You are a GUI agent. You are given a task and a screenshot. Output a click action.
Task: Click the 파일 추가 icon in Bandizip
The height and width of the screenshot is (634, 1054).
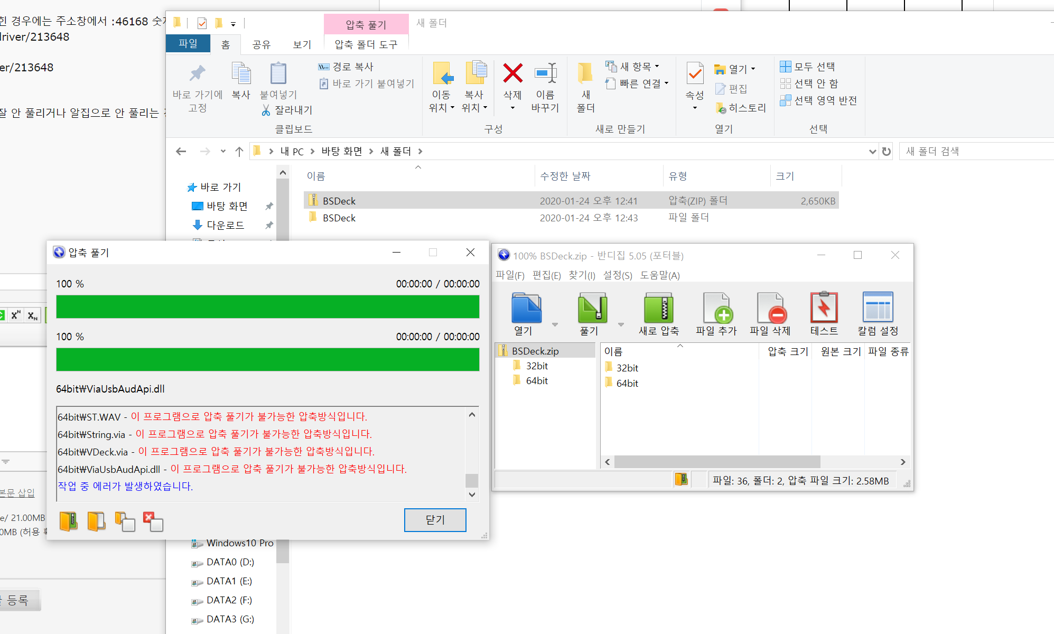click(717, 308)
